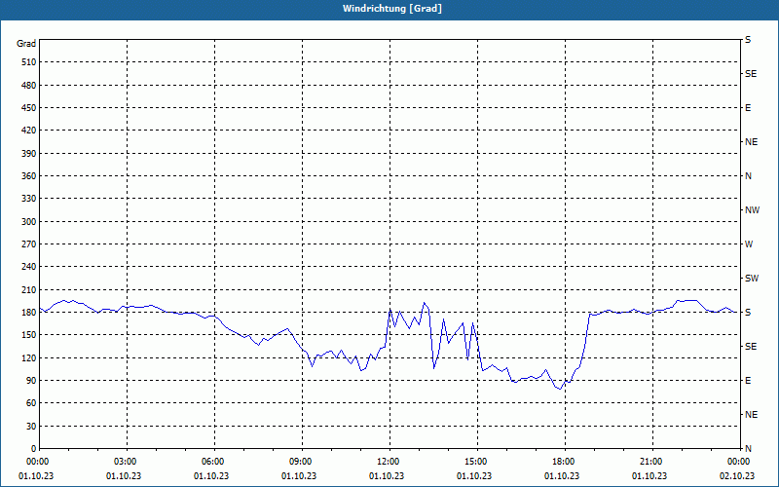Click the N compass label beside 360

point(748,176)
